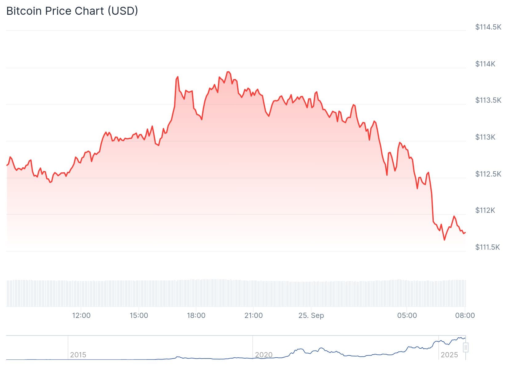Select the 25. Sep date label
The width and height of the screenshot is (506, 369).
click(311, 315)
